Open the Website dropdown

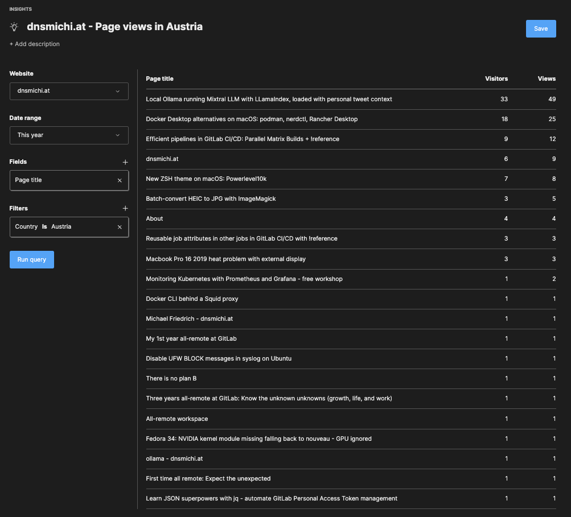click(x=69, y=91)
